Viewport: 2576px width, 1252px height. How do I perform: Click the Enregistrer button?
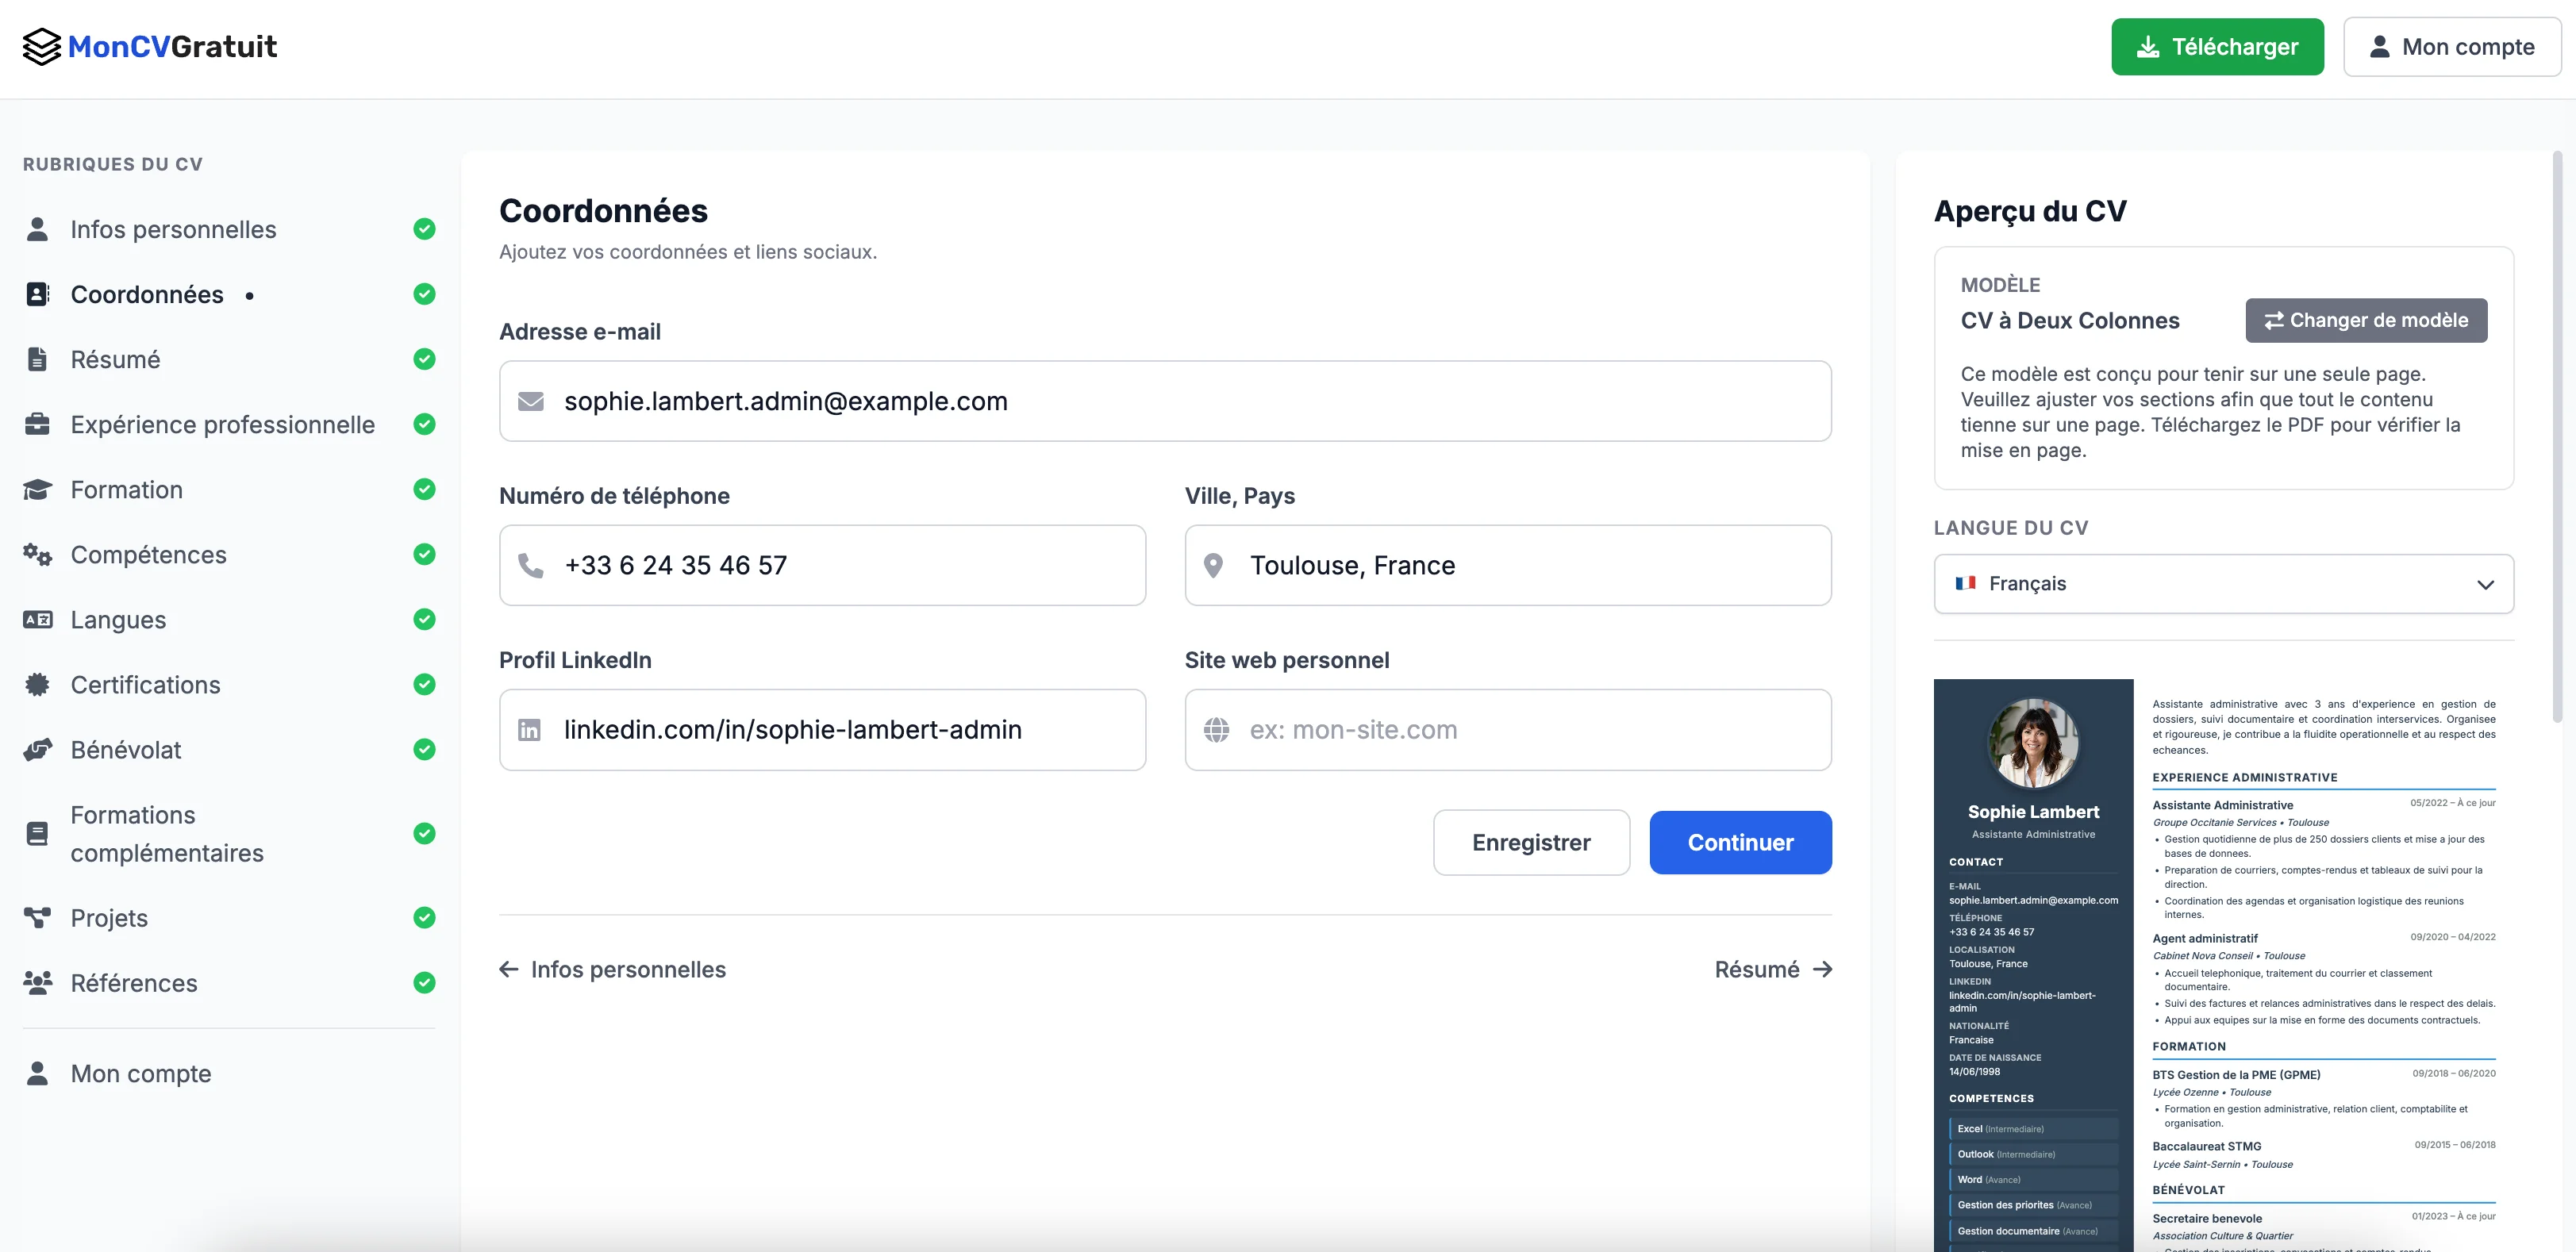[1532, 842]
